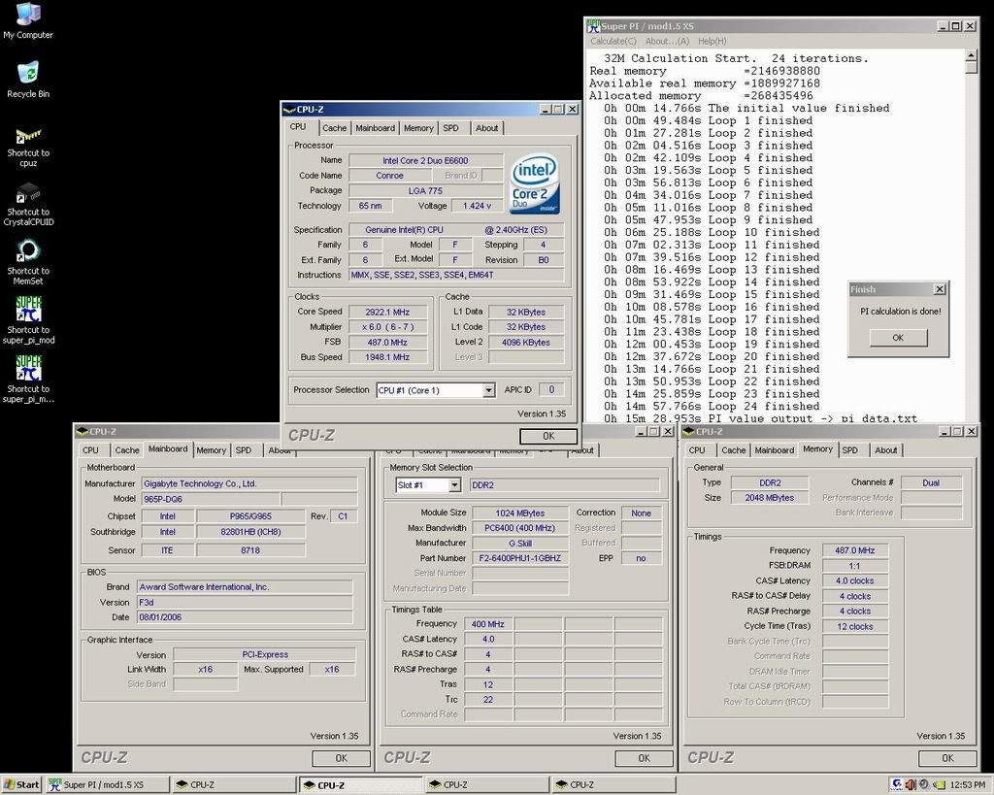Click Super PI scrollbar up arrow
994x795 pixels.
coord(972,56)
